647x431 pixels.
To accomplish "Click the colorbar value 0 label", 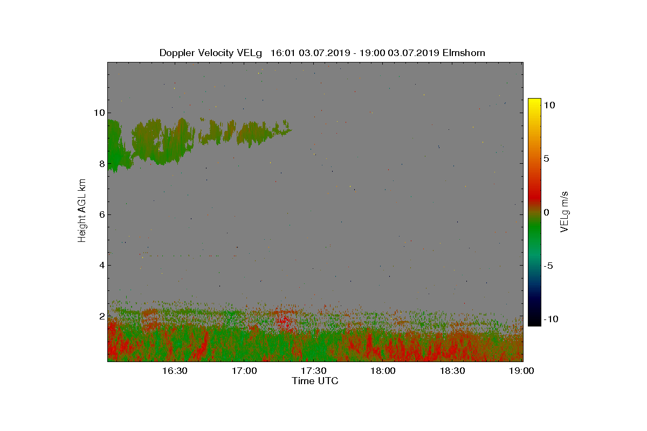I will click(x=546, y=212).
